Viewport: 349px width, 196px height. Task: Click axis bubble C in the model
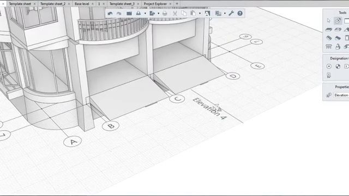pos(177,99)
